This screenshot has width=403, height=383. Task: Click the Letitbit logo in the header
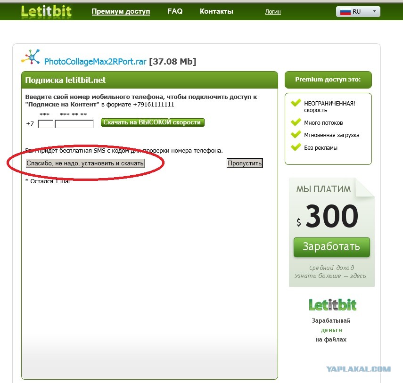click(x=46, y=12)
